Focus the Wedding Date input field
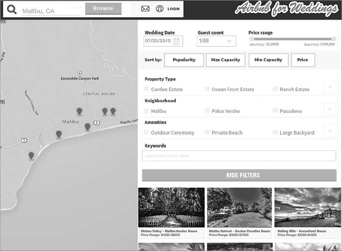The height and width of the screenshot is (251, 342). coord(163,41)
